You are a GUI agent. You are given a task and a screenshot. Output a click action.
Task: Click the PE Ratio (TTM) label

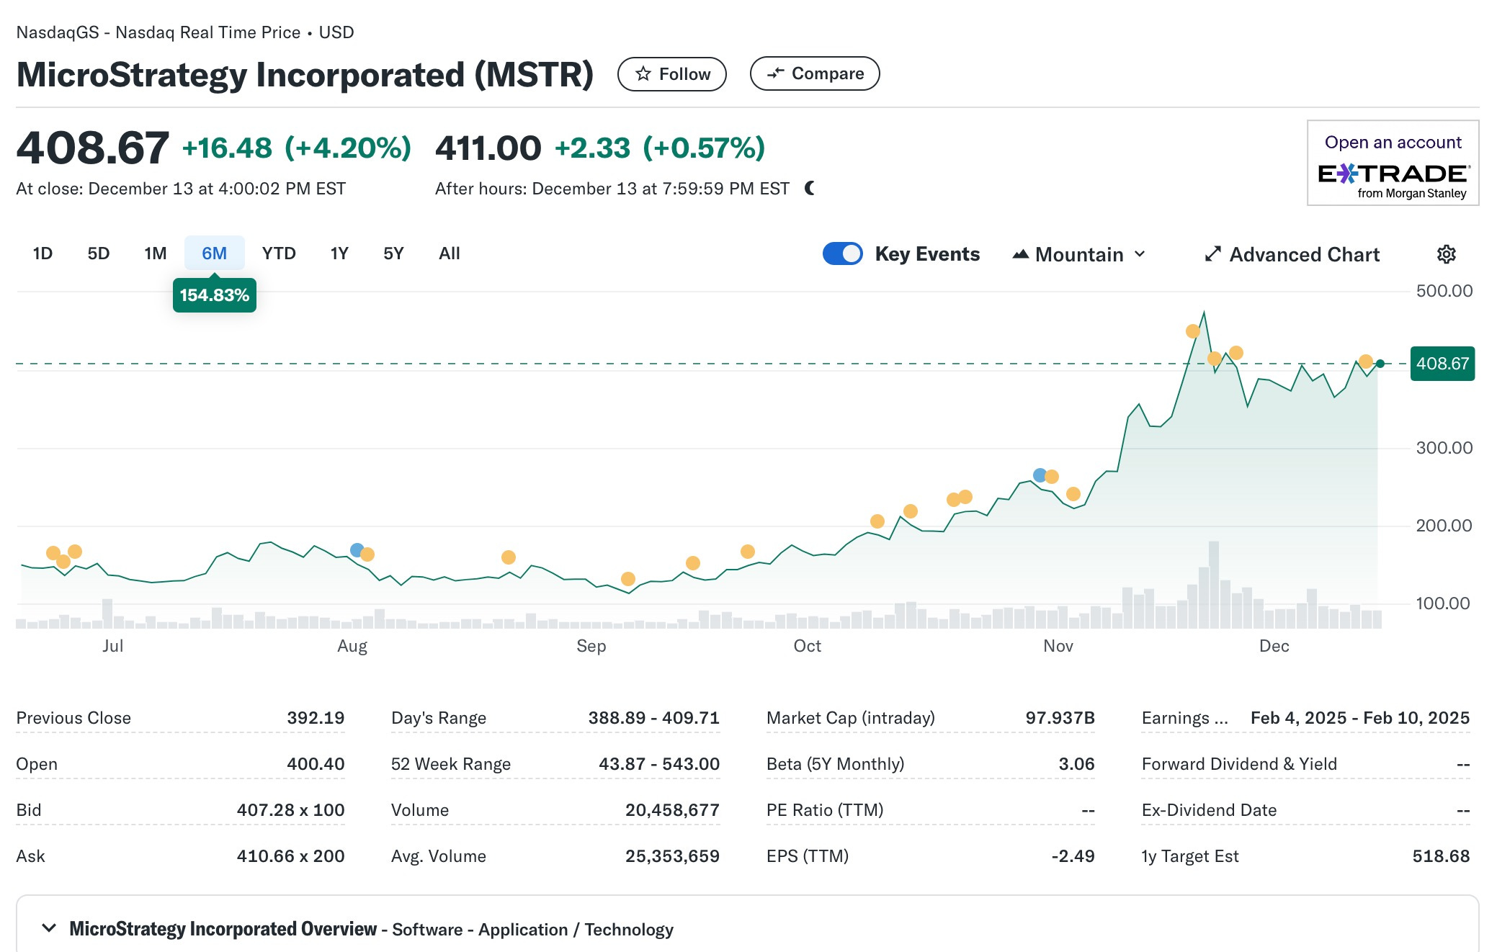(x=825, y=810)
